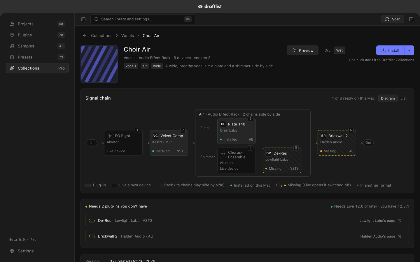Click the Scan button
The image size is (420, 262).
pos(393,19)
